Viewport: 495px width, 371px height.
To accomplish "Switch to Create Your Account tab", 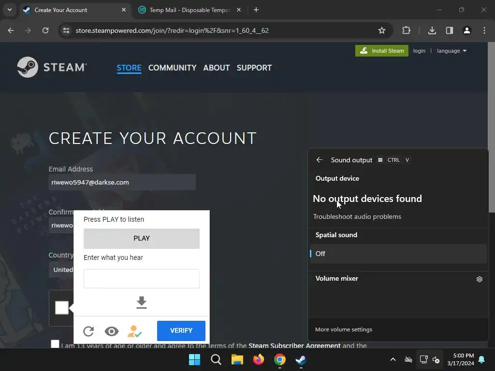I will (74, 10).
